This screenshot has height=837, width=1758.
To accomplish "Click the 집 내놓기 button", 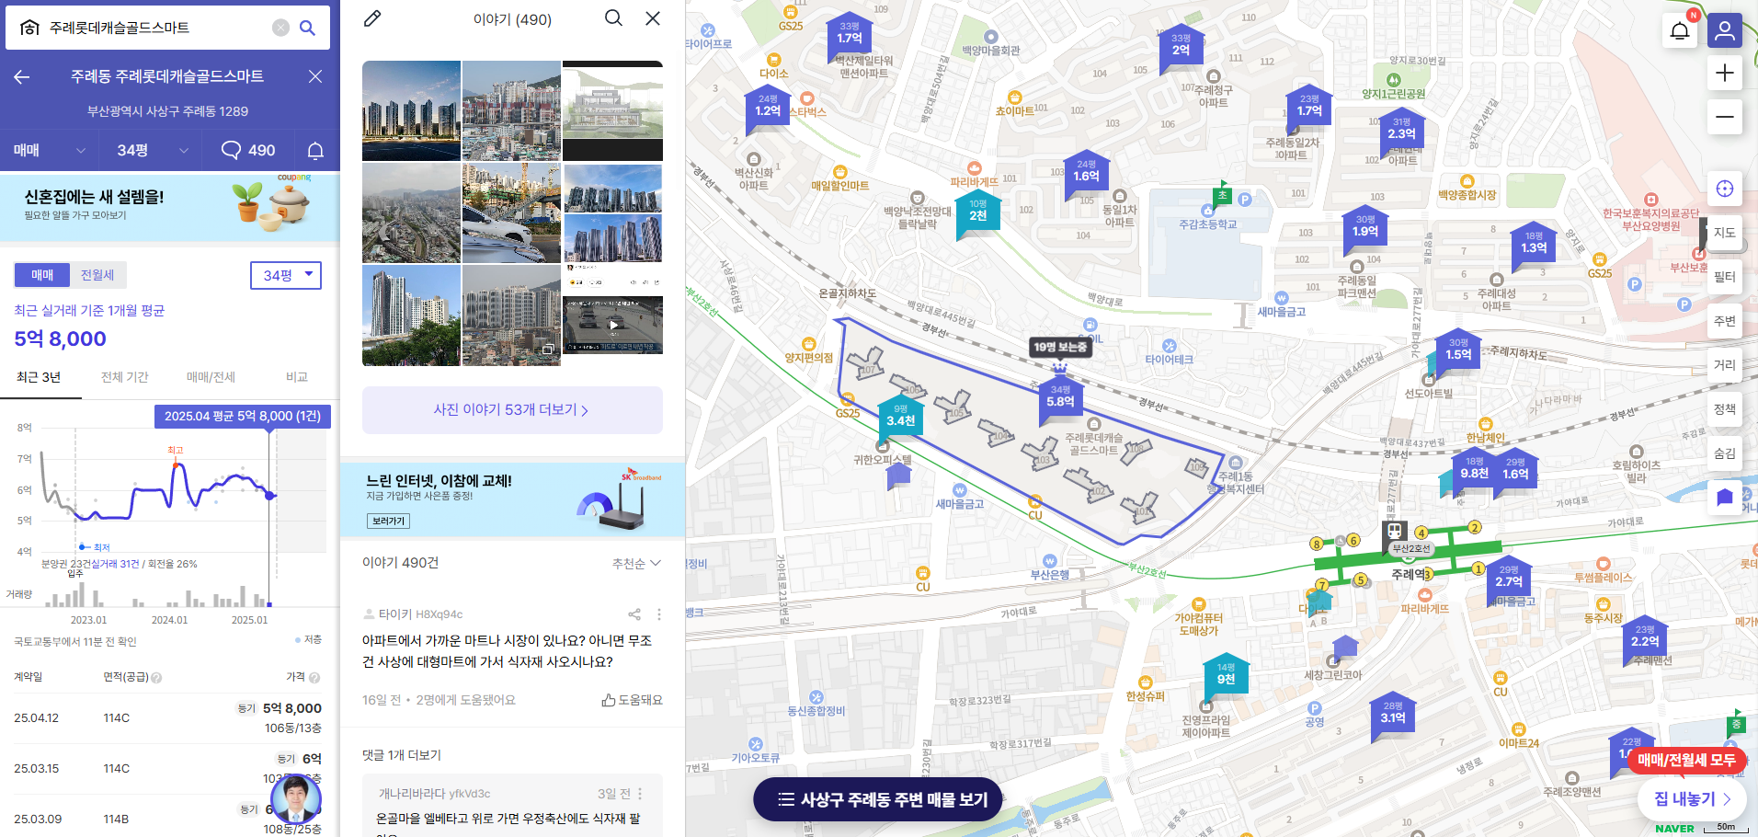I will tap(1692, 799).
